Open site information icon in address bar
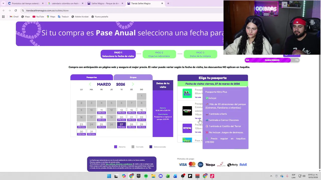The height and width of the screenshot is (180, 321). click(x=23, y=10)
